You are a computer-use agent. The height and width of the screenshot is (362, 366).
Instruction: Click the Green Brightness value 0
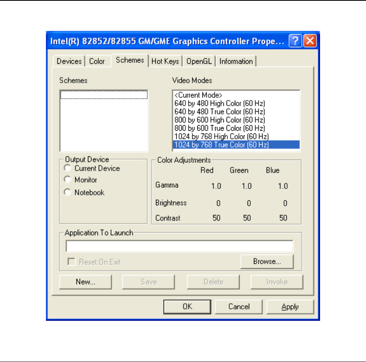[249, 203]
